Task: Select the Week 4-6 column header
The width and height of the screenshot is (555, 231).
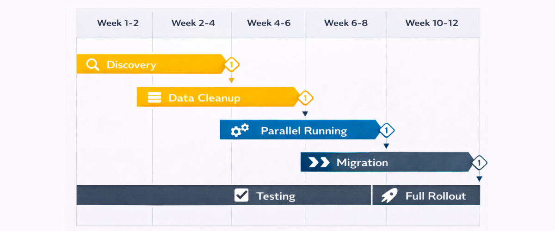Action: pos(269,23)
